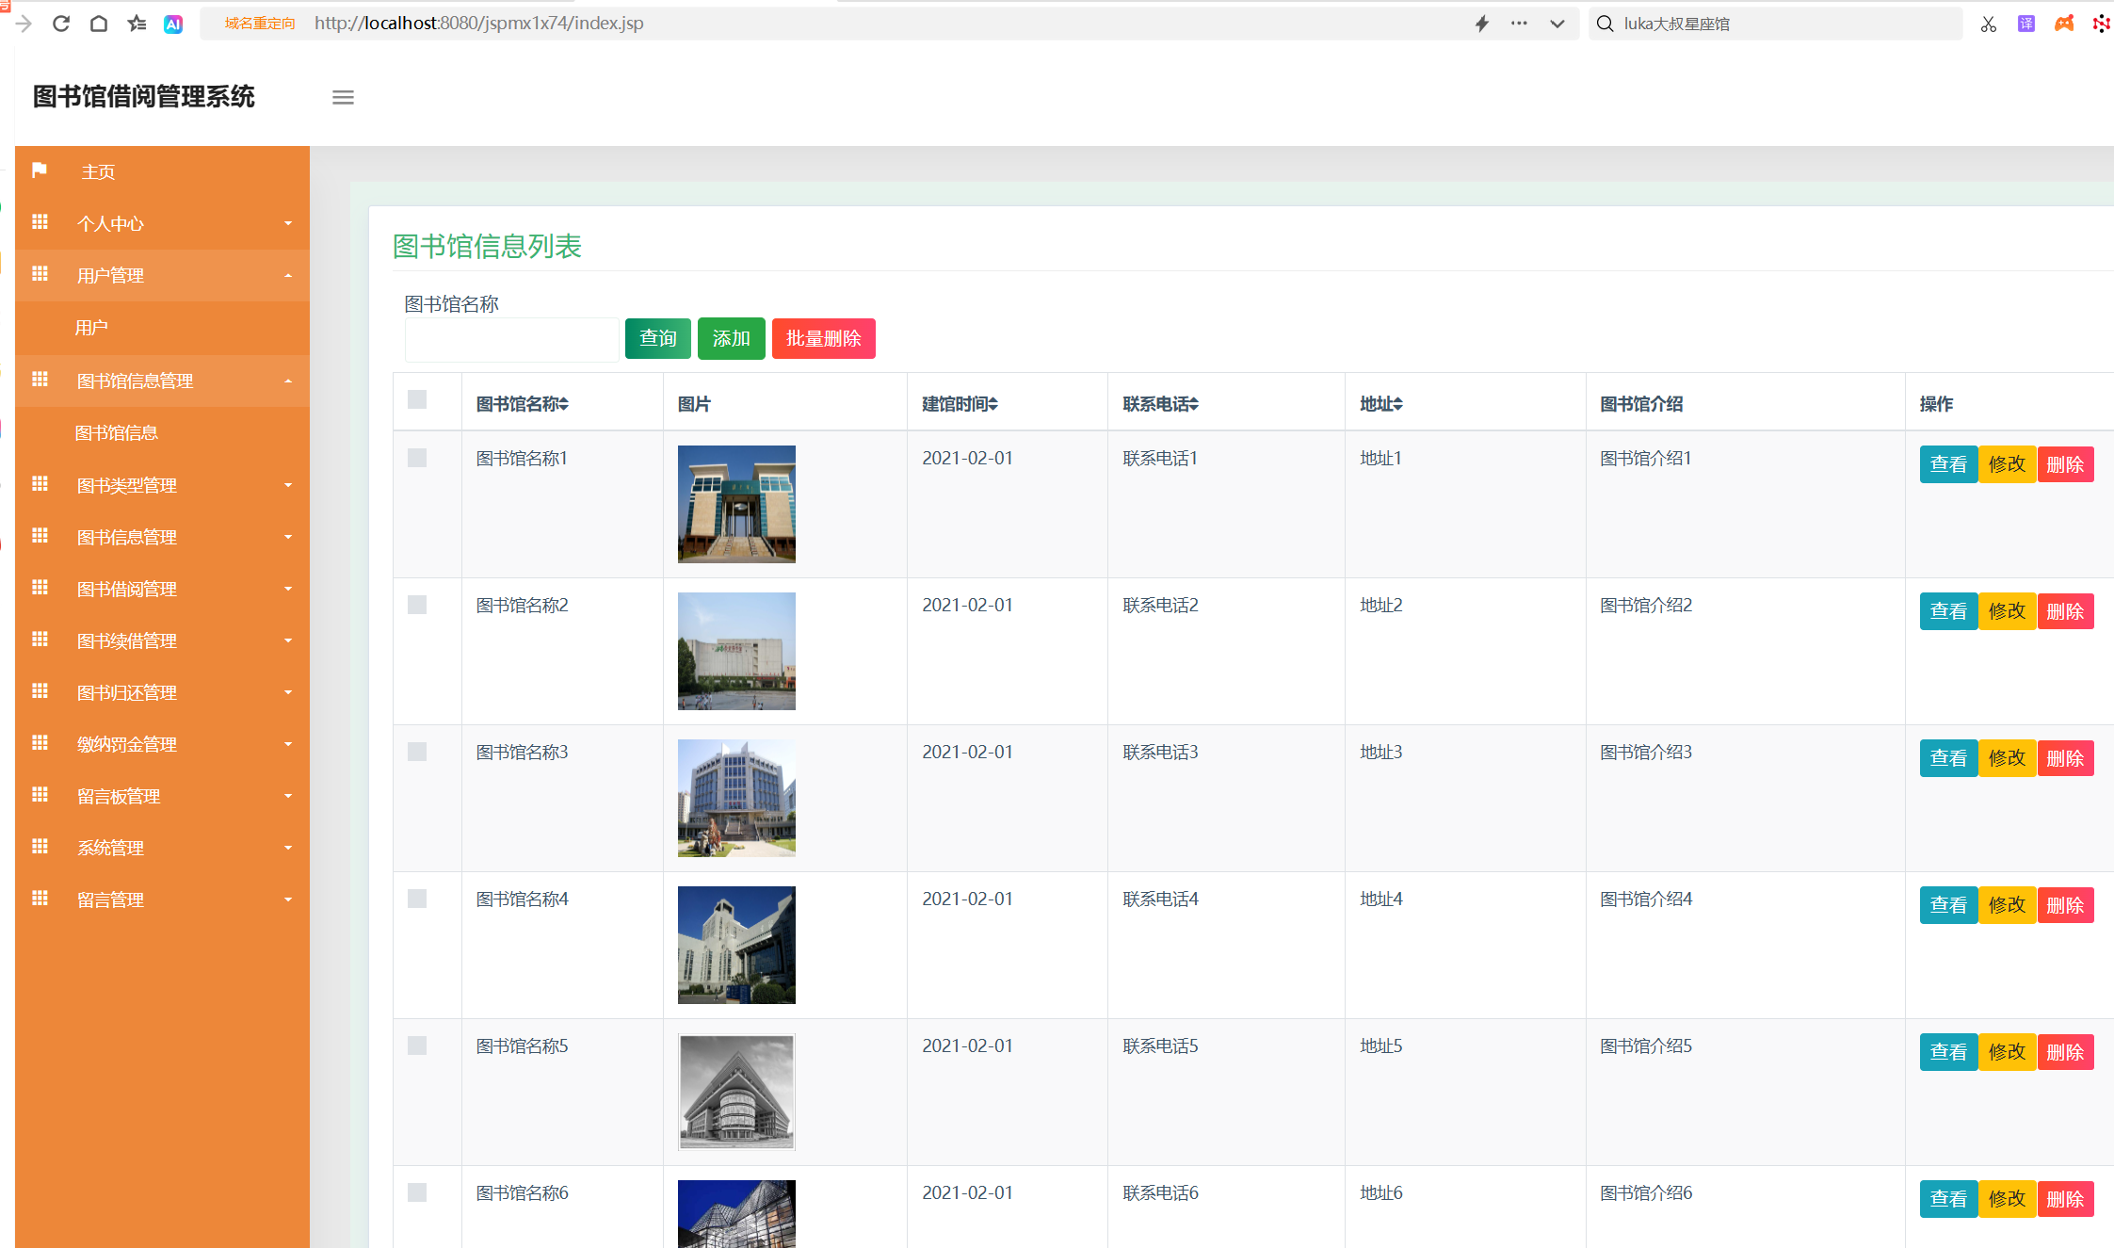Click the 译 translate icon in browser toolbar
The height and width of the screenshot is (1248, 2114).
[x=2025, y=23]
